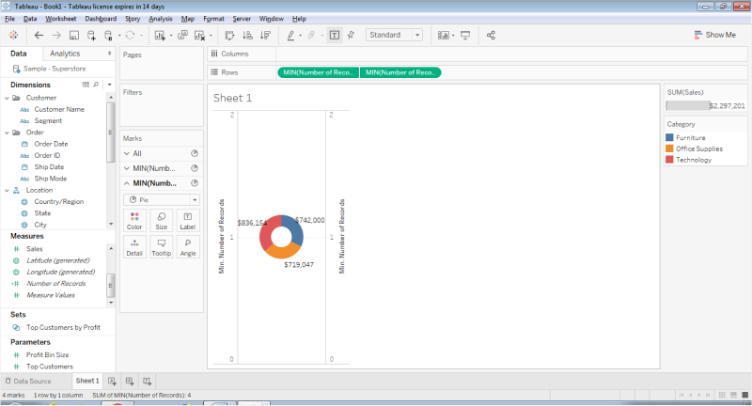The height and width of the screenshot is (406, 752).
Task: Click the Technology legend color swatch
Action: pos(669,160)
